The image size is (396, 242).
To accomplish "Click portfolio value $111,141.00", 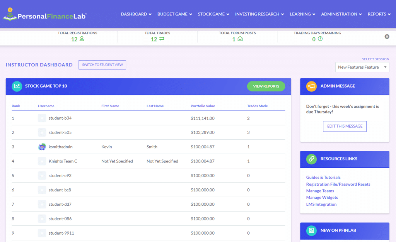I will tap(203, 118).
